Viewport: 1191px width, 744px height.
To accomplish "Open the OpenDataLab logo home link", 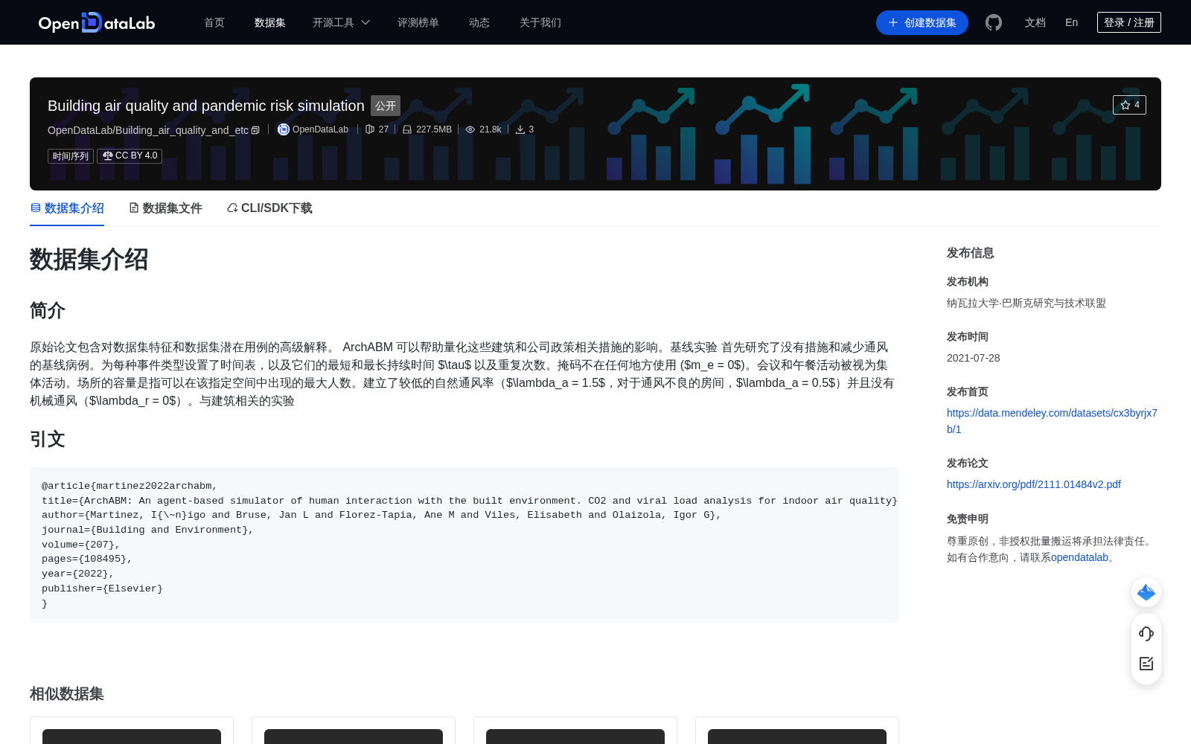I will [97, 22].
